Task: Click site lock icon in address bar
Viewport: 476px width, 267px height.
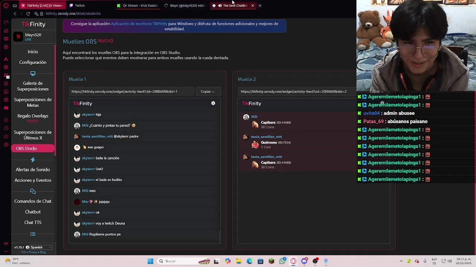Action: click(41, 14)
